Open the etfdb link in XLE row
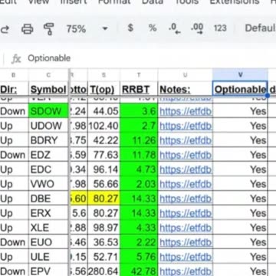The height and width of the screenshot is (276, 276). [186, 228]
